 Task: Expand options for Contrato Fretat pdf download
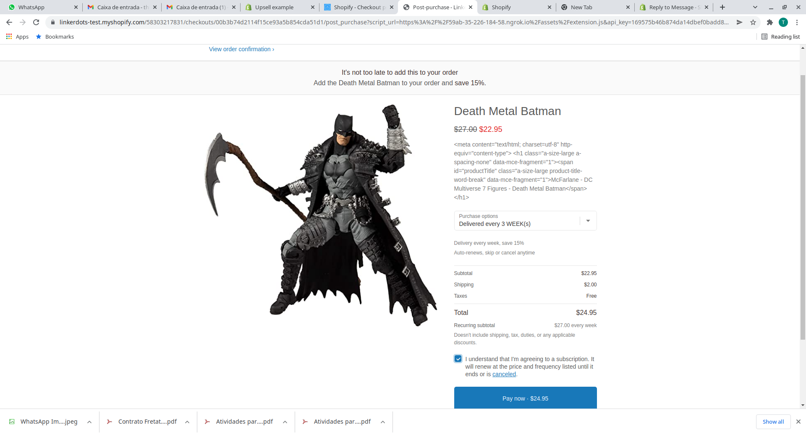pos(187,422)
